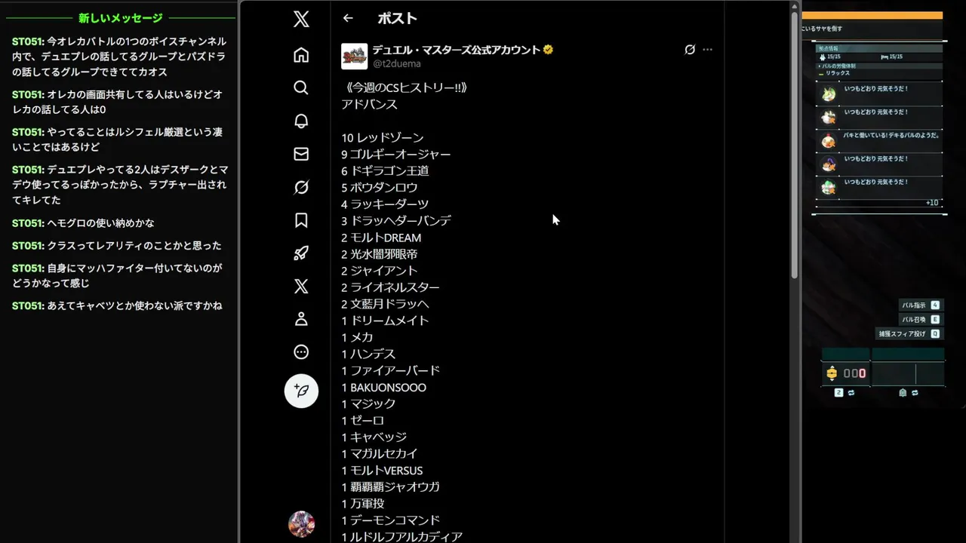Click the first pal portrait in the base list
The width and height of the screenshot is (966, 543).
coord(829,94)
